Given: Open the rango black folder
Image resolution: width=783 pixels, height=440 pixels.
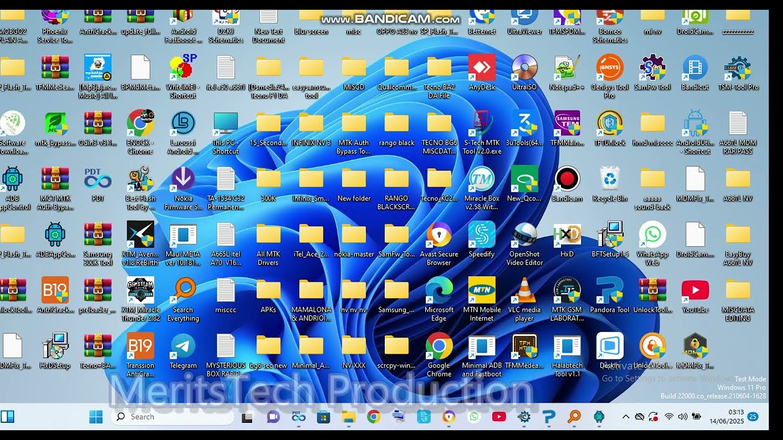Looking at the screenshot, I should [x=396, y=128].
